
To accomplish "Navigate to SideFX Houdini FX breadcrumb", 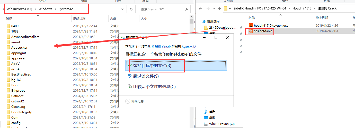I will [x=260, y=8].
